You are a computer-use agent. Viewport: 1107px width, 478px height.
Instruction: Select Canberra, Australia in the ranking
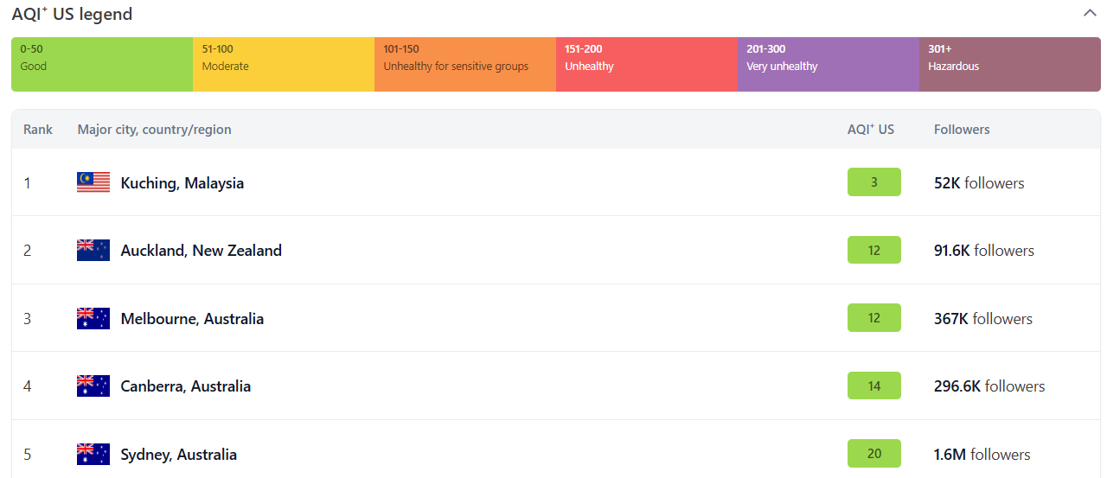pos(186,386)
